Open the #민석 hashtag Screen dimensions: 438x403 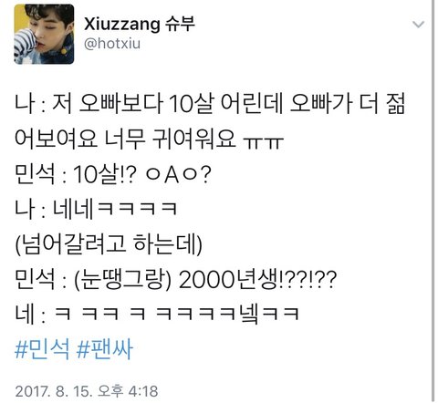pyautogui.click(x=42, y=349)
